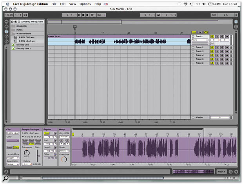The width and height of the screenshot is (243, 184).
Task: Open the Bar quantization menu in transport
Action: point(102,15)
